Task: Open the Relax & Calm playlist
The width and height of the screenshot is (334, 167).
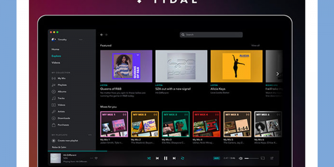Action: (x=59, y=147)
